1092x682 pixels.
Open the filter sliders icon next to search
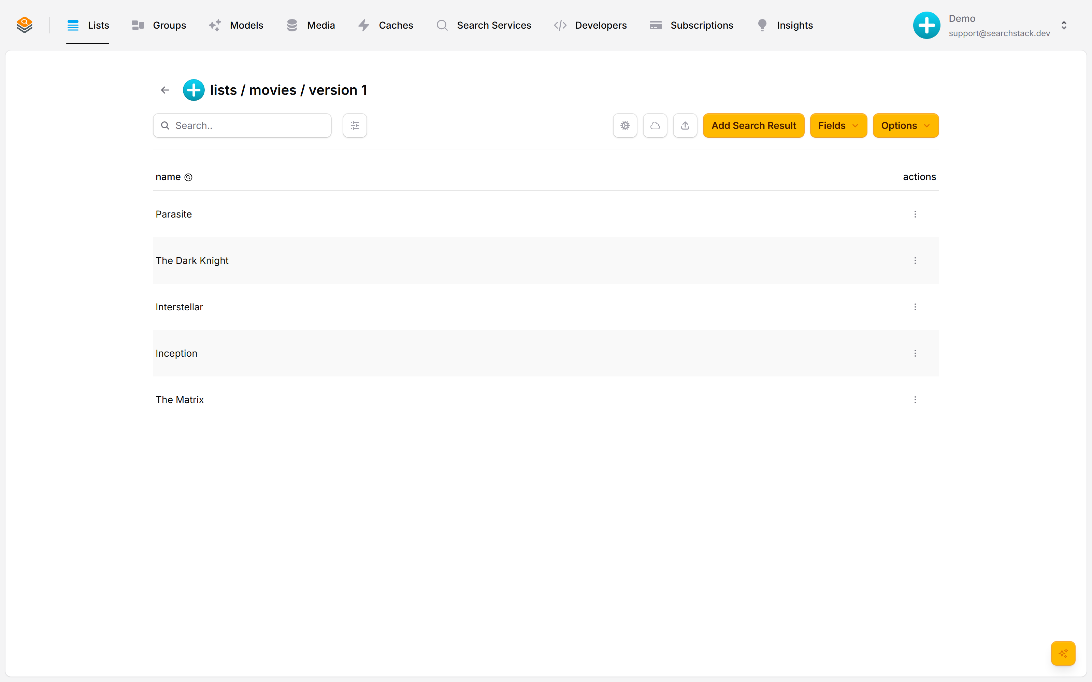(355, 125)
